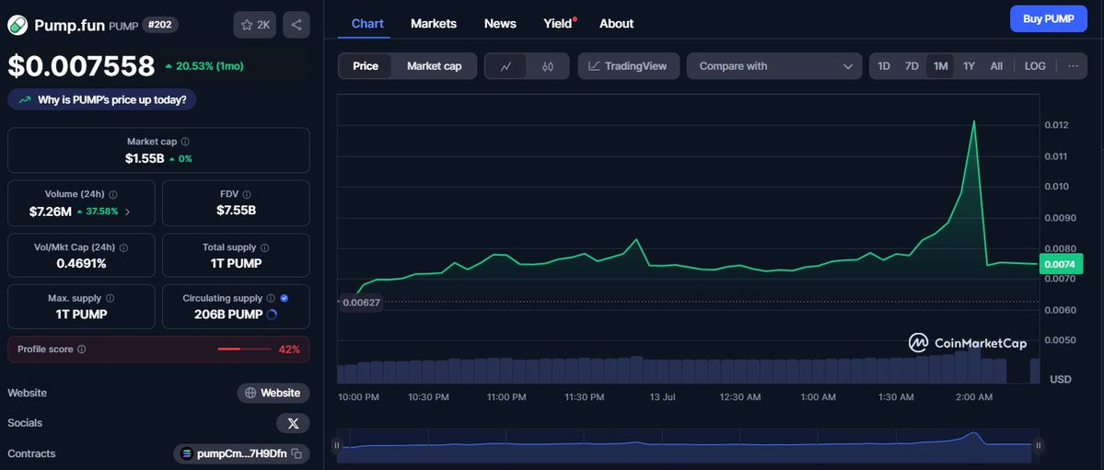This screenshot has height=470, width=1104.
Task: Open the X social link icon
Action: pyautogui.click(x=293, y=423)
